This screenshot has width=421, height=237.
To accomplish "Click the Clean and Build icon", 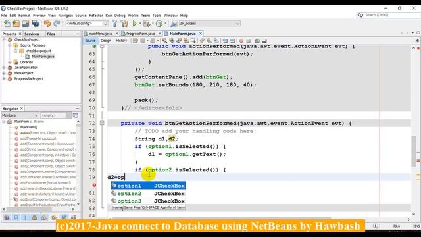I will [124, 24].
